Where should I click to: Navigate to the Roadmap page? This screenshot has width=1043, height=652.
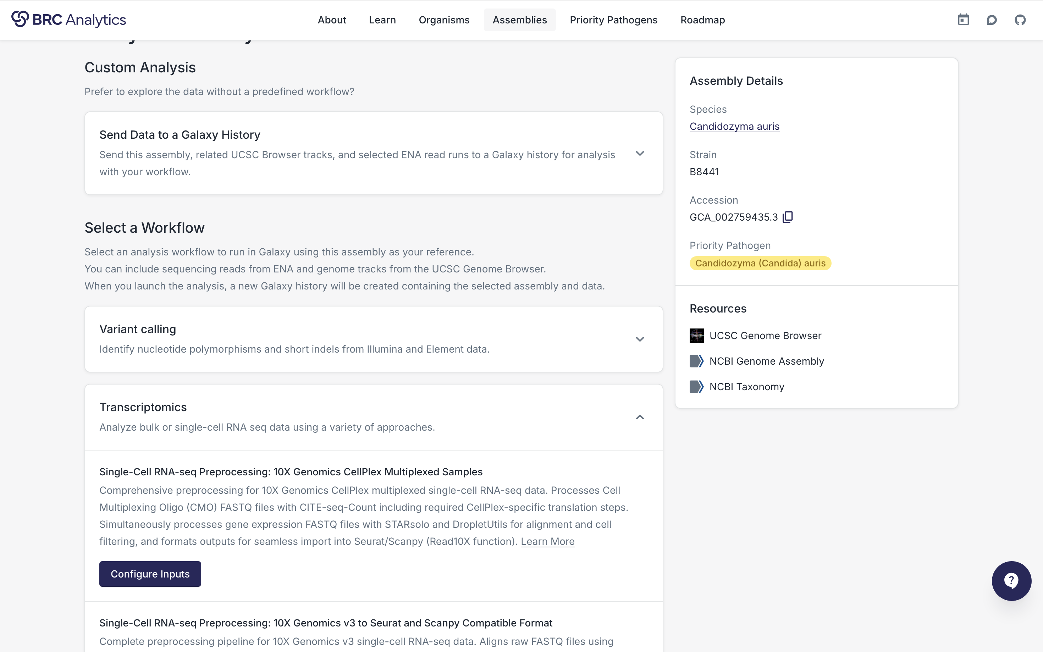pos(702,20)
